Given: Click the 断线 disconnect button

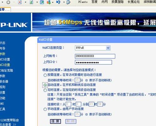Looking at the screenshot, I should click(71, 121).
